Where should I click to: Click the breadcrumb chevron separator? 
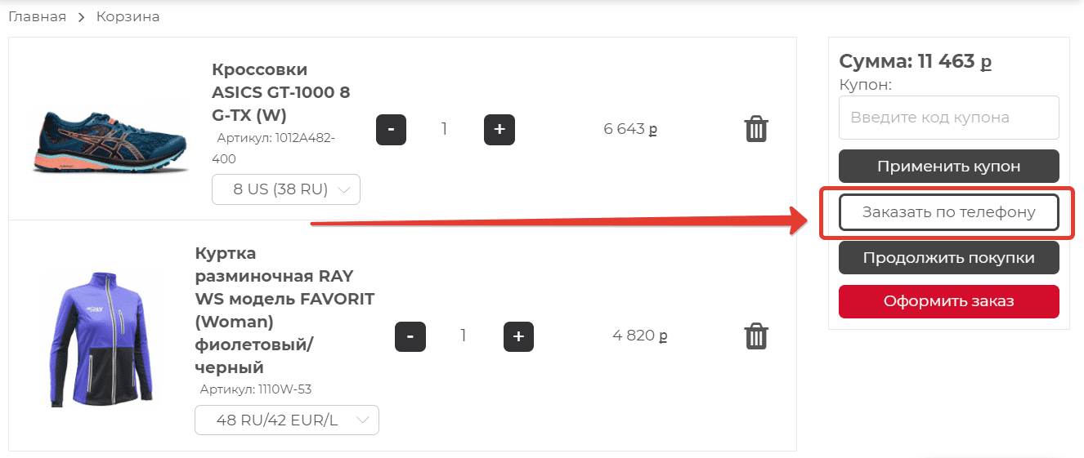[x=81, y=17]
